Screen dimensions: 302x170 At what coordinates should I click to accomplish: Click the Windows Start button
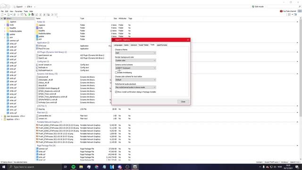click(x=4, y=167)
